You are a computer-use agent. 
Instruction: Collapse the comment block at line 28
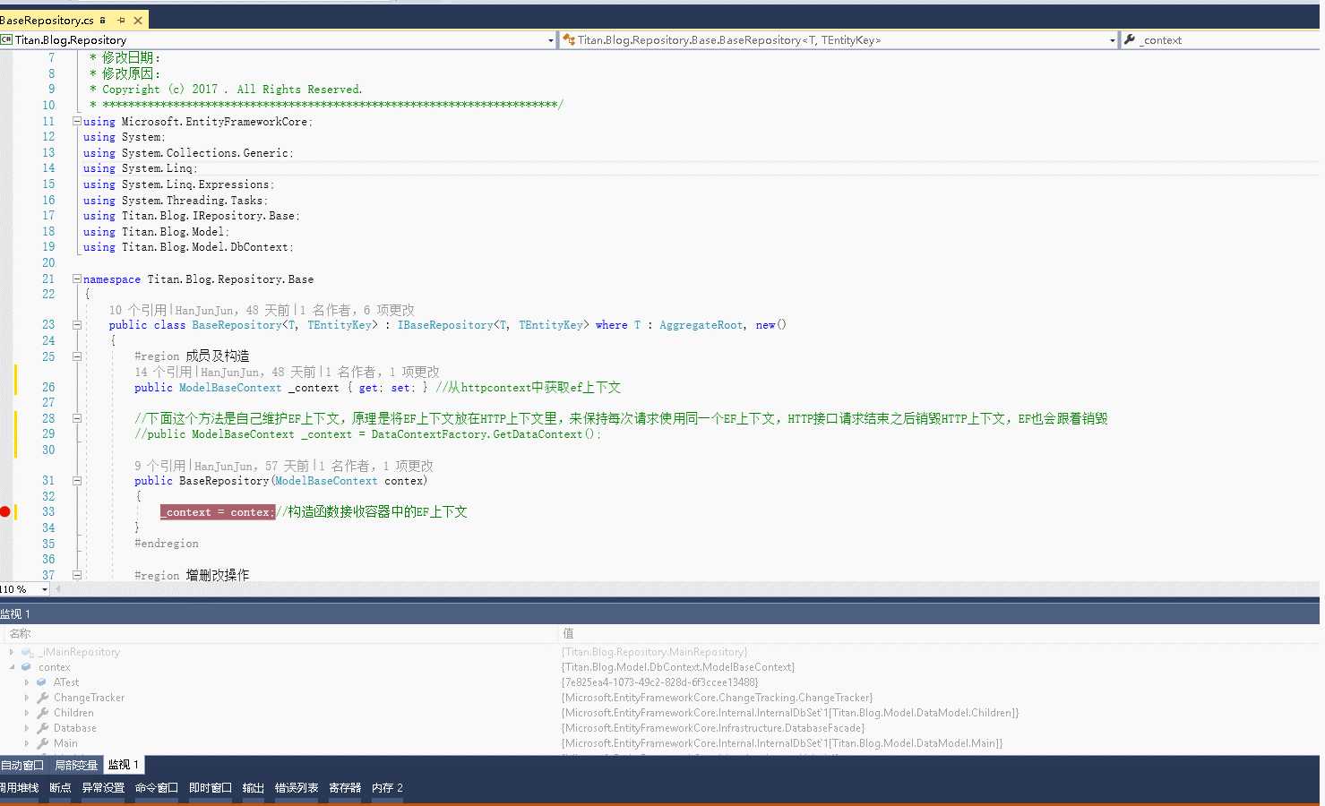click(x=76, y=418)
